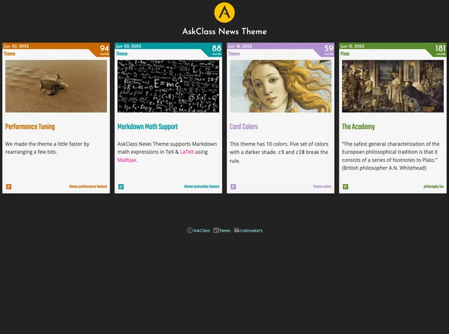Image resolution: width=449 pixels, height=334 pixels.
Task: Follow the pink LaTeX link
Action: click(x=187, y=152)
